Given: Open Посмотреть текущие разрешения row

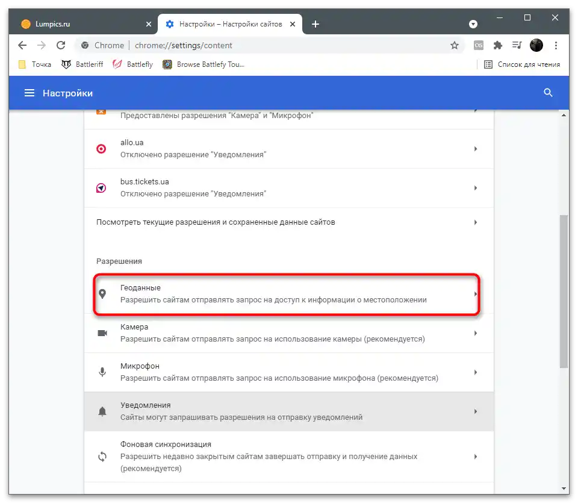Looking at the screenshot, I should click(289, 222).
